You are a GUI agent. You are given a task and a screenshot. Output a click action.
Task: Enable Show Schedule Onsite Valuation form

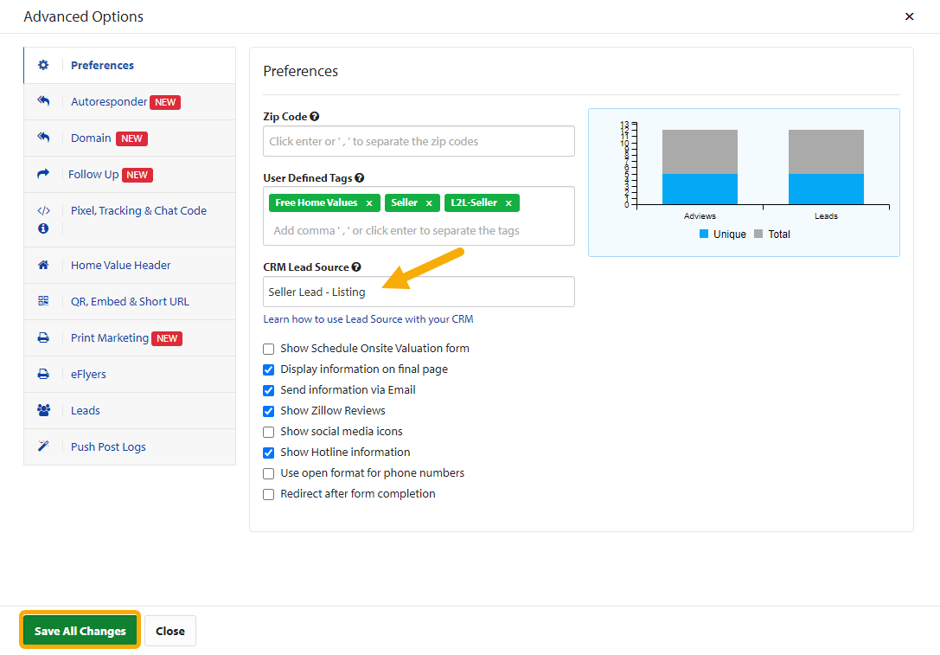[x=268, y=348]
